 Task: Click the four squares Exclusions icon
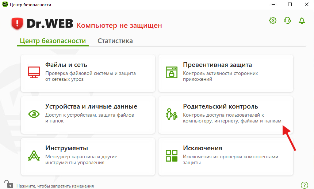172,155
